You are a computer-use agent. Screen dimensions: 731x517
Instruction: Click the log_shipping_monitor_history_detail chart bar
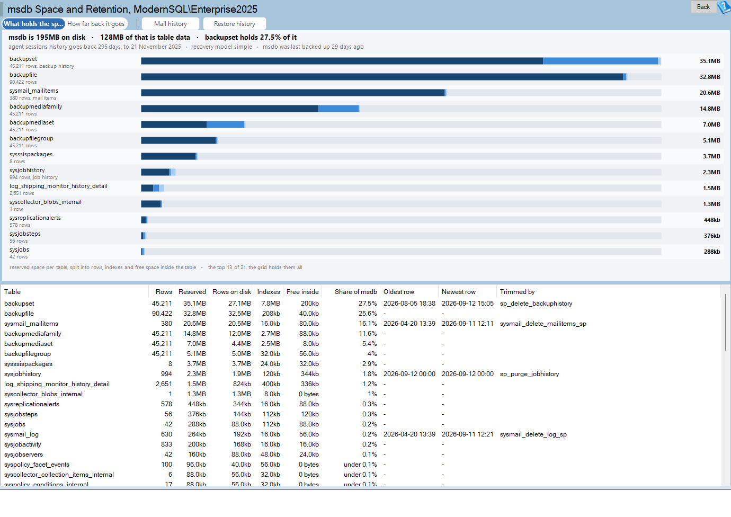click(x=152, y=188)
